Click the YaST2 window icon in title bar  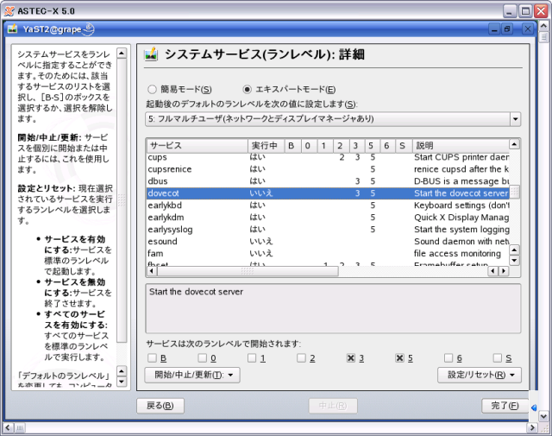pyautogui.click(x=12, y=28)
